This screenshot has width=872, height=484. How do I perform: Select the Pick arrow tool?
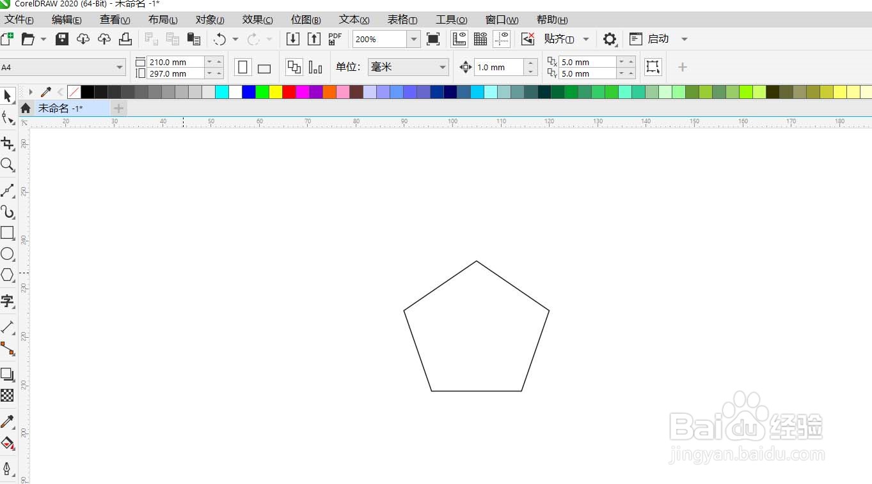8,96
